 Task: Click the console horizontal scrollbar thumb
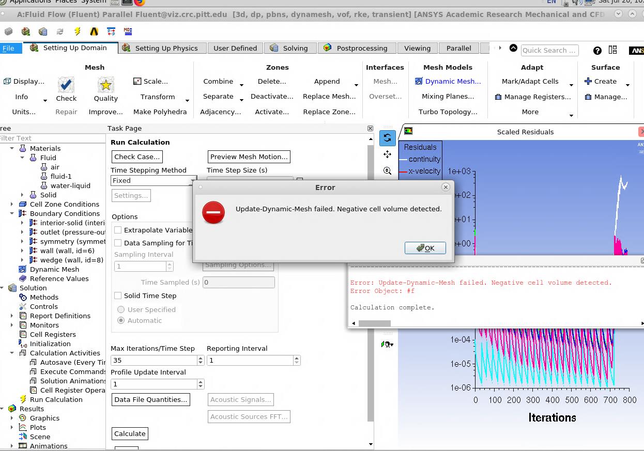pyautogui.click(x=375, y=323)
